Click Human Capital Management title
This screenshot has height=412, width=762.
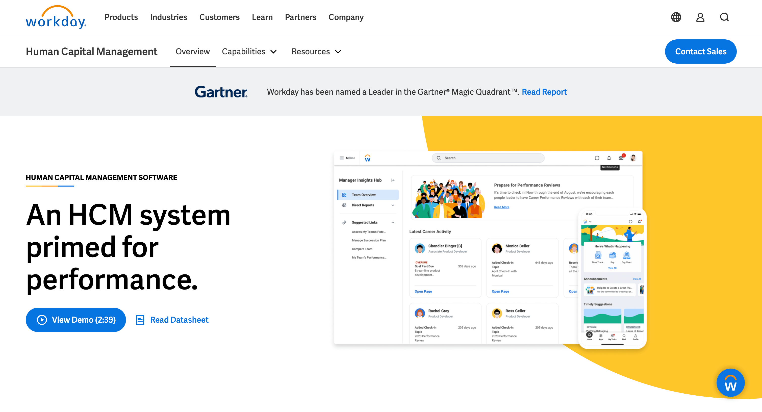(x=91, y=51)
